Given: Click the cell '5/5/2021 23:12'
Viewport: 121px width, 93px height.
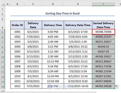Looking at the screenshot, I should coord(78,61).
